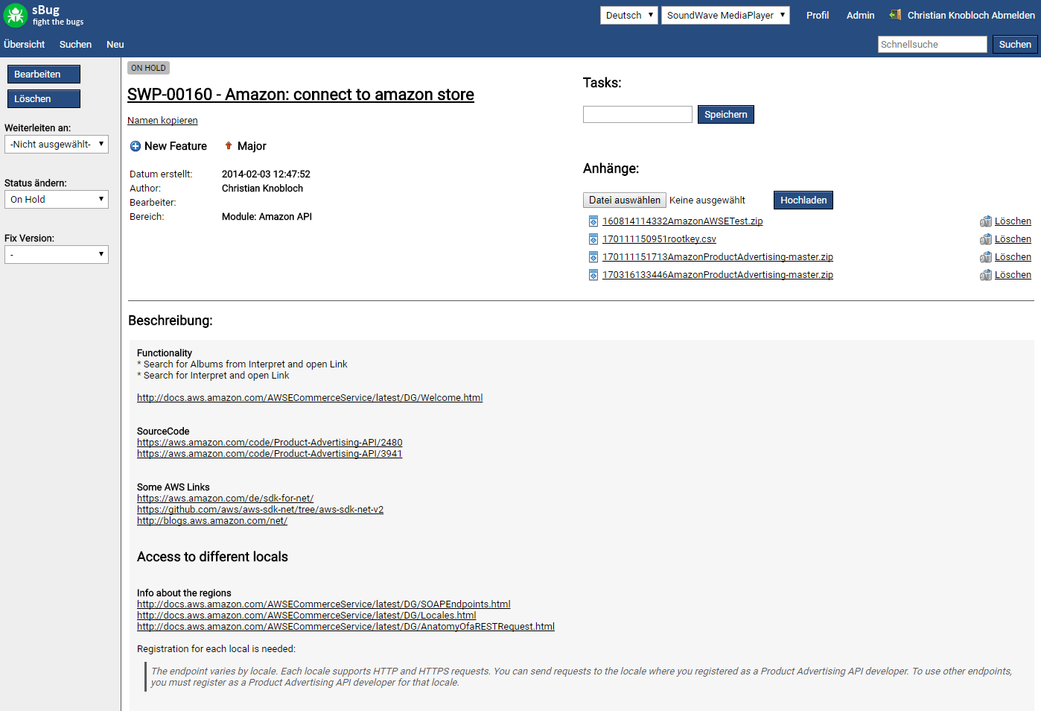Click file icon of 160814114332AmazonAWSETest.zip
1041x711 pixels.
[x=593, y=221]
